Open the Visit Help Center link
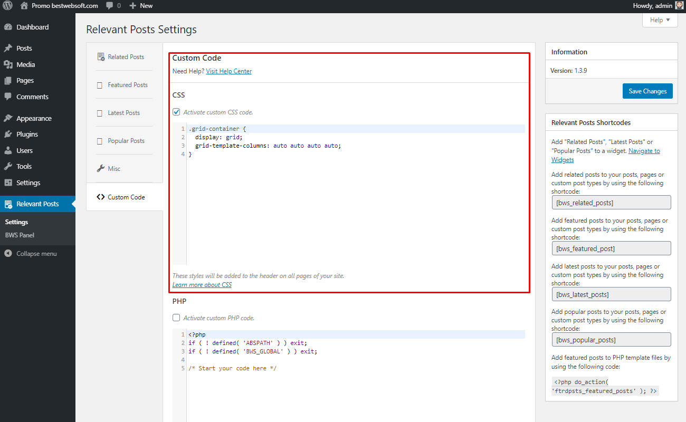This screenshot has height=422, width=686. (228, 71)
